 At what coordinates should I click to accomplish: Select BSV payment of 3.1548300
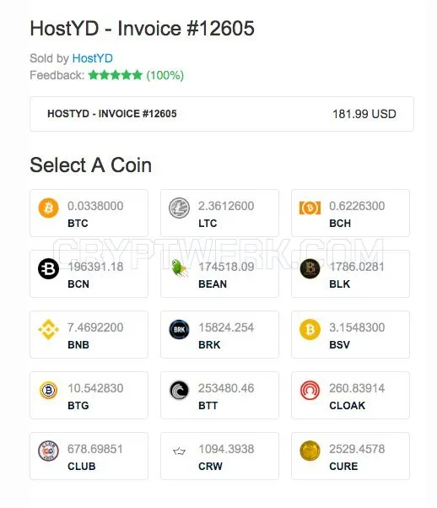point(350,335)
